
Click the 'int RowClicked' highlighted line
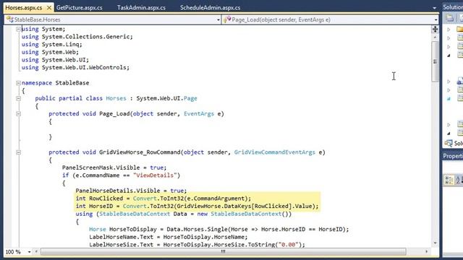tap(163, 199)
